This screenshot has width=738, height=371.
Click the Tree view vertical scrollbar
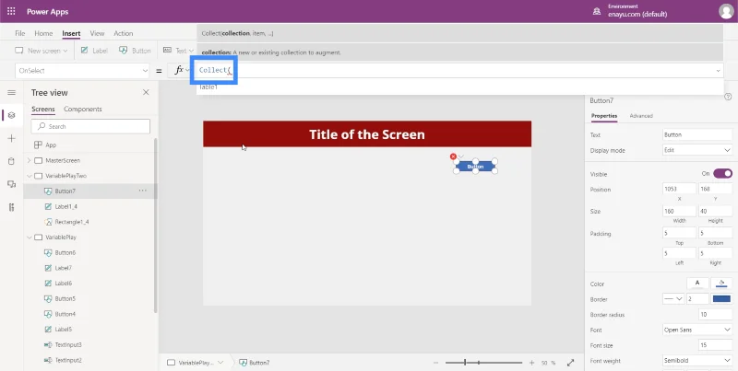155,226
